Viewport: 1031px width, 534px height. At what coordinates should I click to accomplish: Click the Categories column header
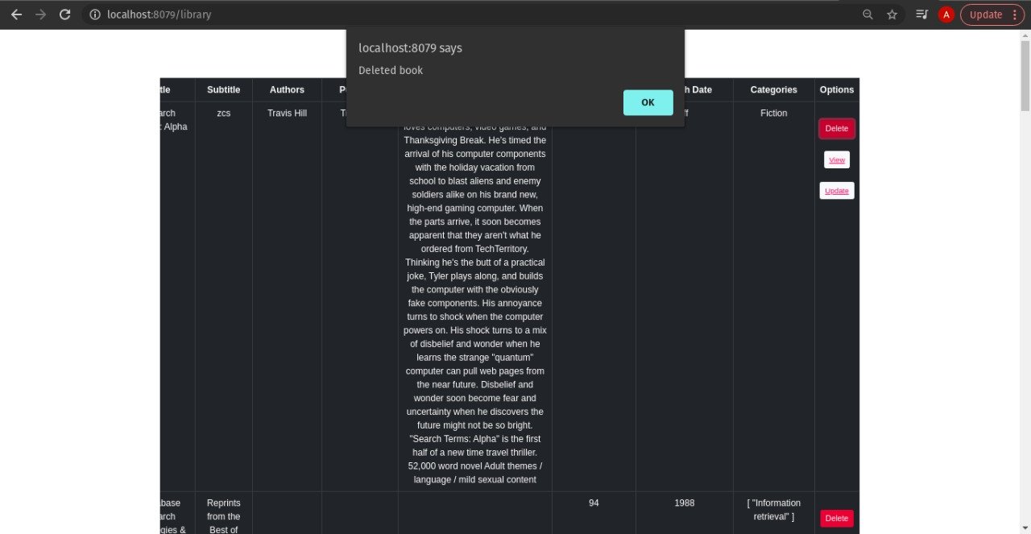coord(773,89)
